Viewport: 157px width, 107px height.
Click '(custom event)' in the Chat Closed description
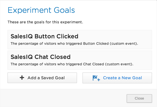[119, 64]
